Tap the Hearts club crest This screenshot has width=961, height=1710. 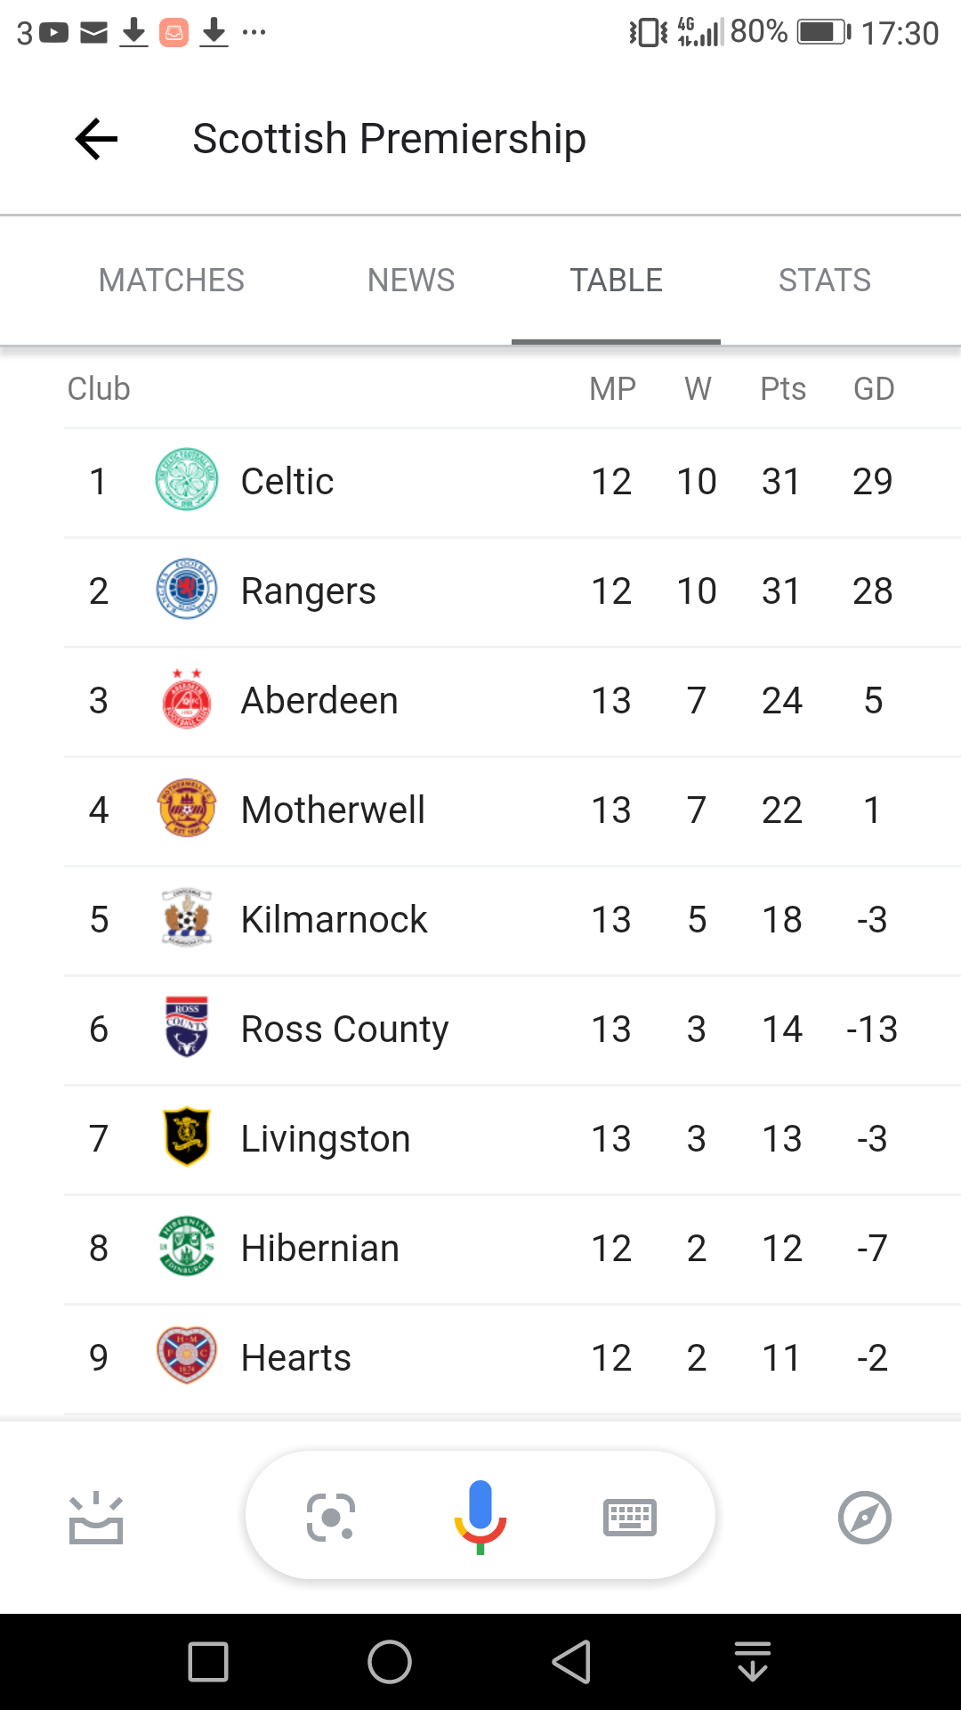187,1356
